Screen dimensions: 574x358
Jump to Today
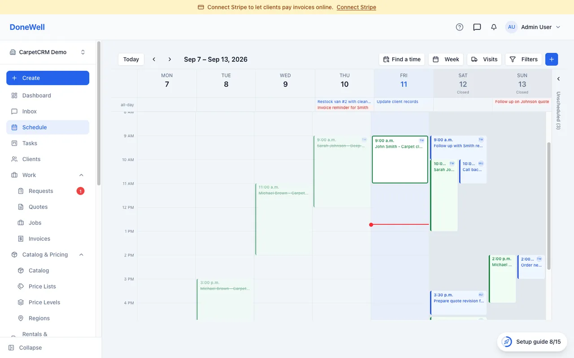pyautogui.click(x=131, y=59)
